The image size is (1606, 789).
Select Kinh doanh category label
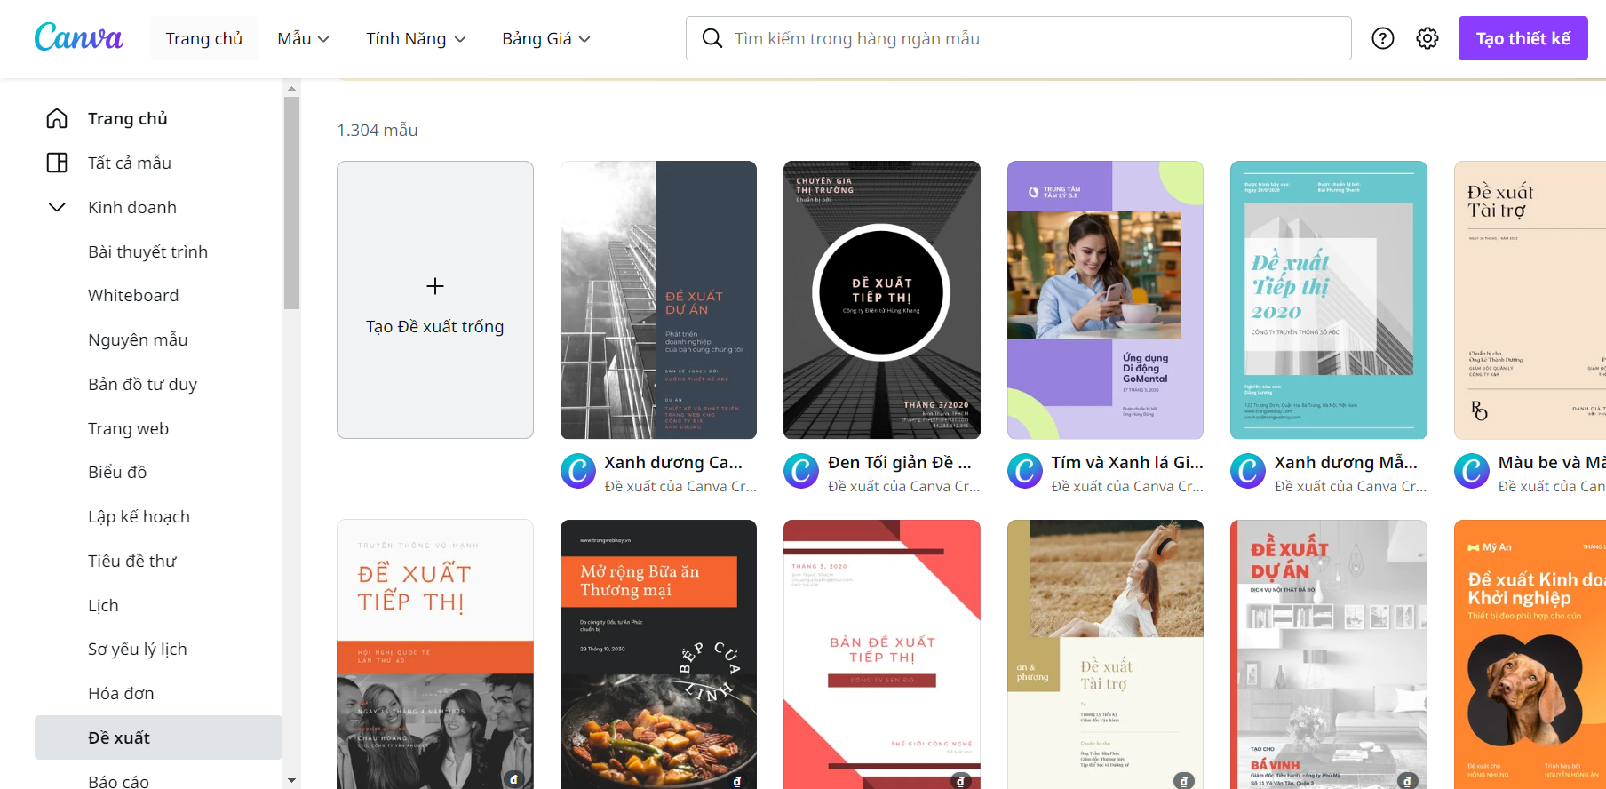tap(132, 207)
